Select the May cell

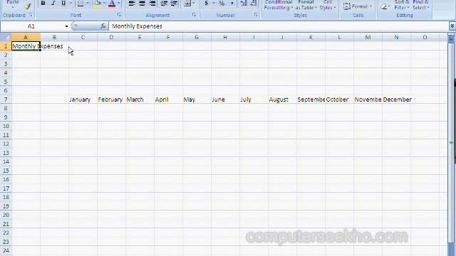197,100
